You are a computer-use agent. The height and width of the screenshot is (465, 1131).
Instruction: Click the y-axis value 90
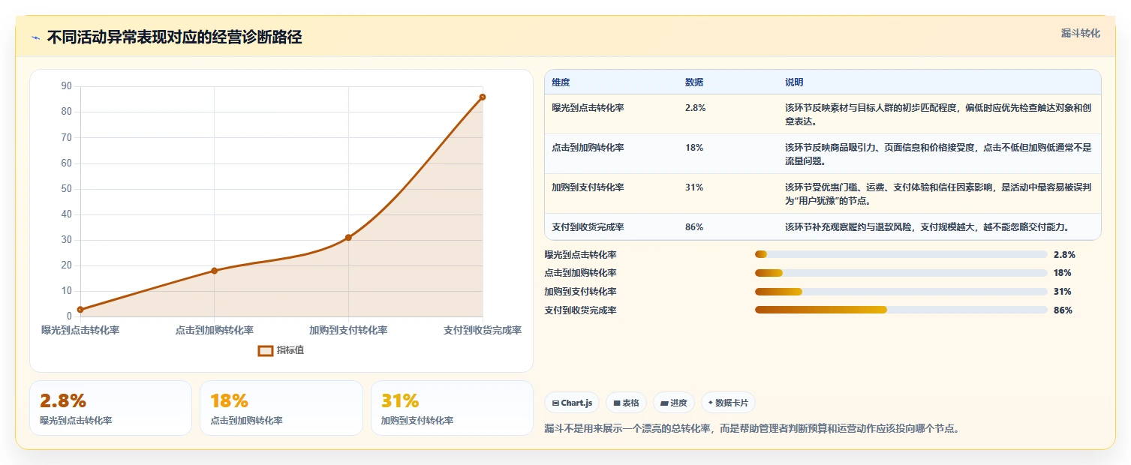[66, 86]
